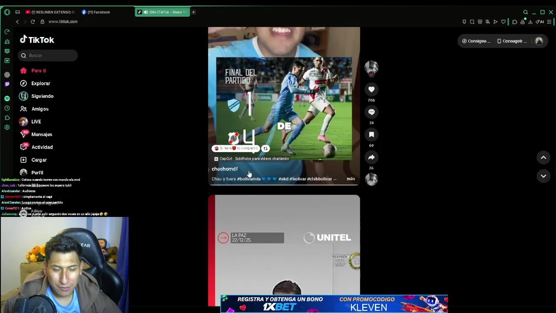This screenshot has width=556, height=313.
Task: Open the chechomdf username link
Action: tap(225, 169)
